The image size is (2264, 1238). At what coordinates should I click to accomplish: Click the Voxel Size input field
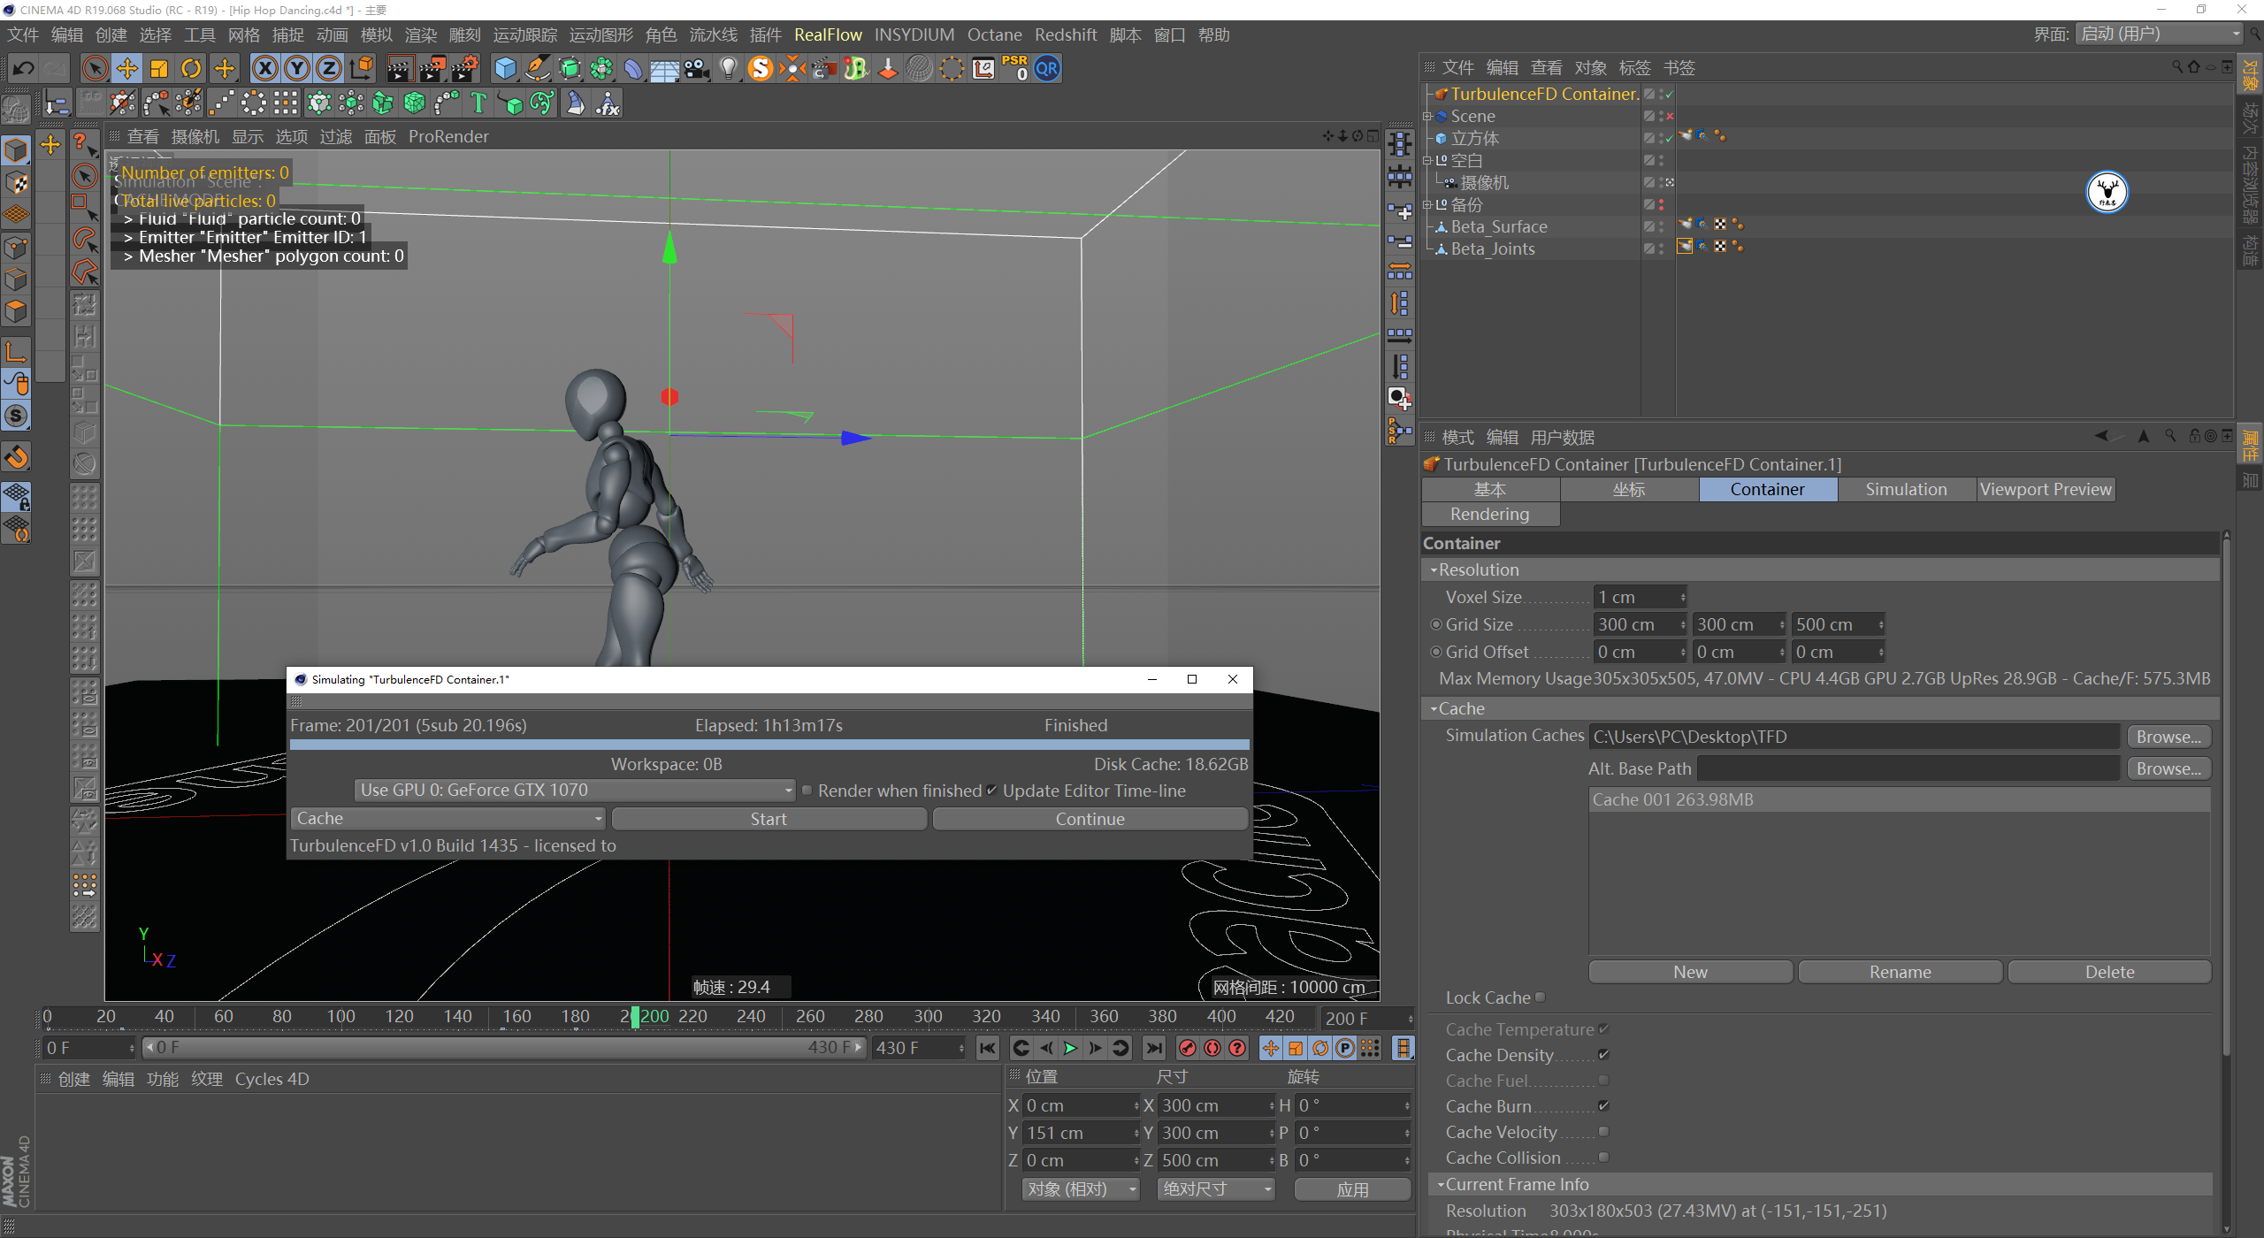point(1637,598)
